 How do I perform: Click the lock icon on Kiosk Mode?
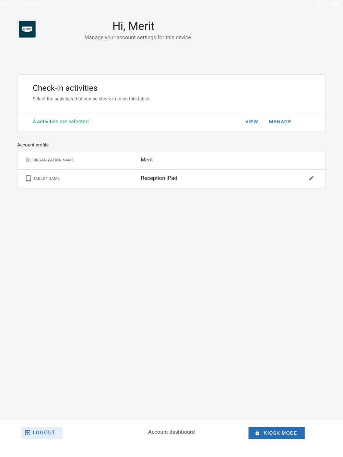257,433
